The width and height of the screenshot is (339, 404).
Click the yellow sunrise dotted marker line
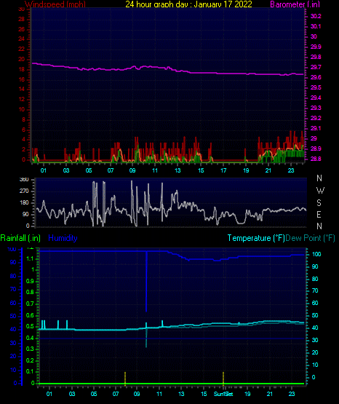[x=125, y=379]
